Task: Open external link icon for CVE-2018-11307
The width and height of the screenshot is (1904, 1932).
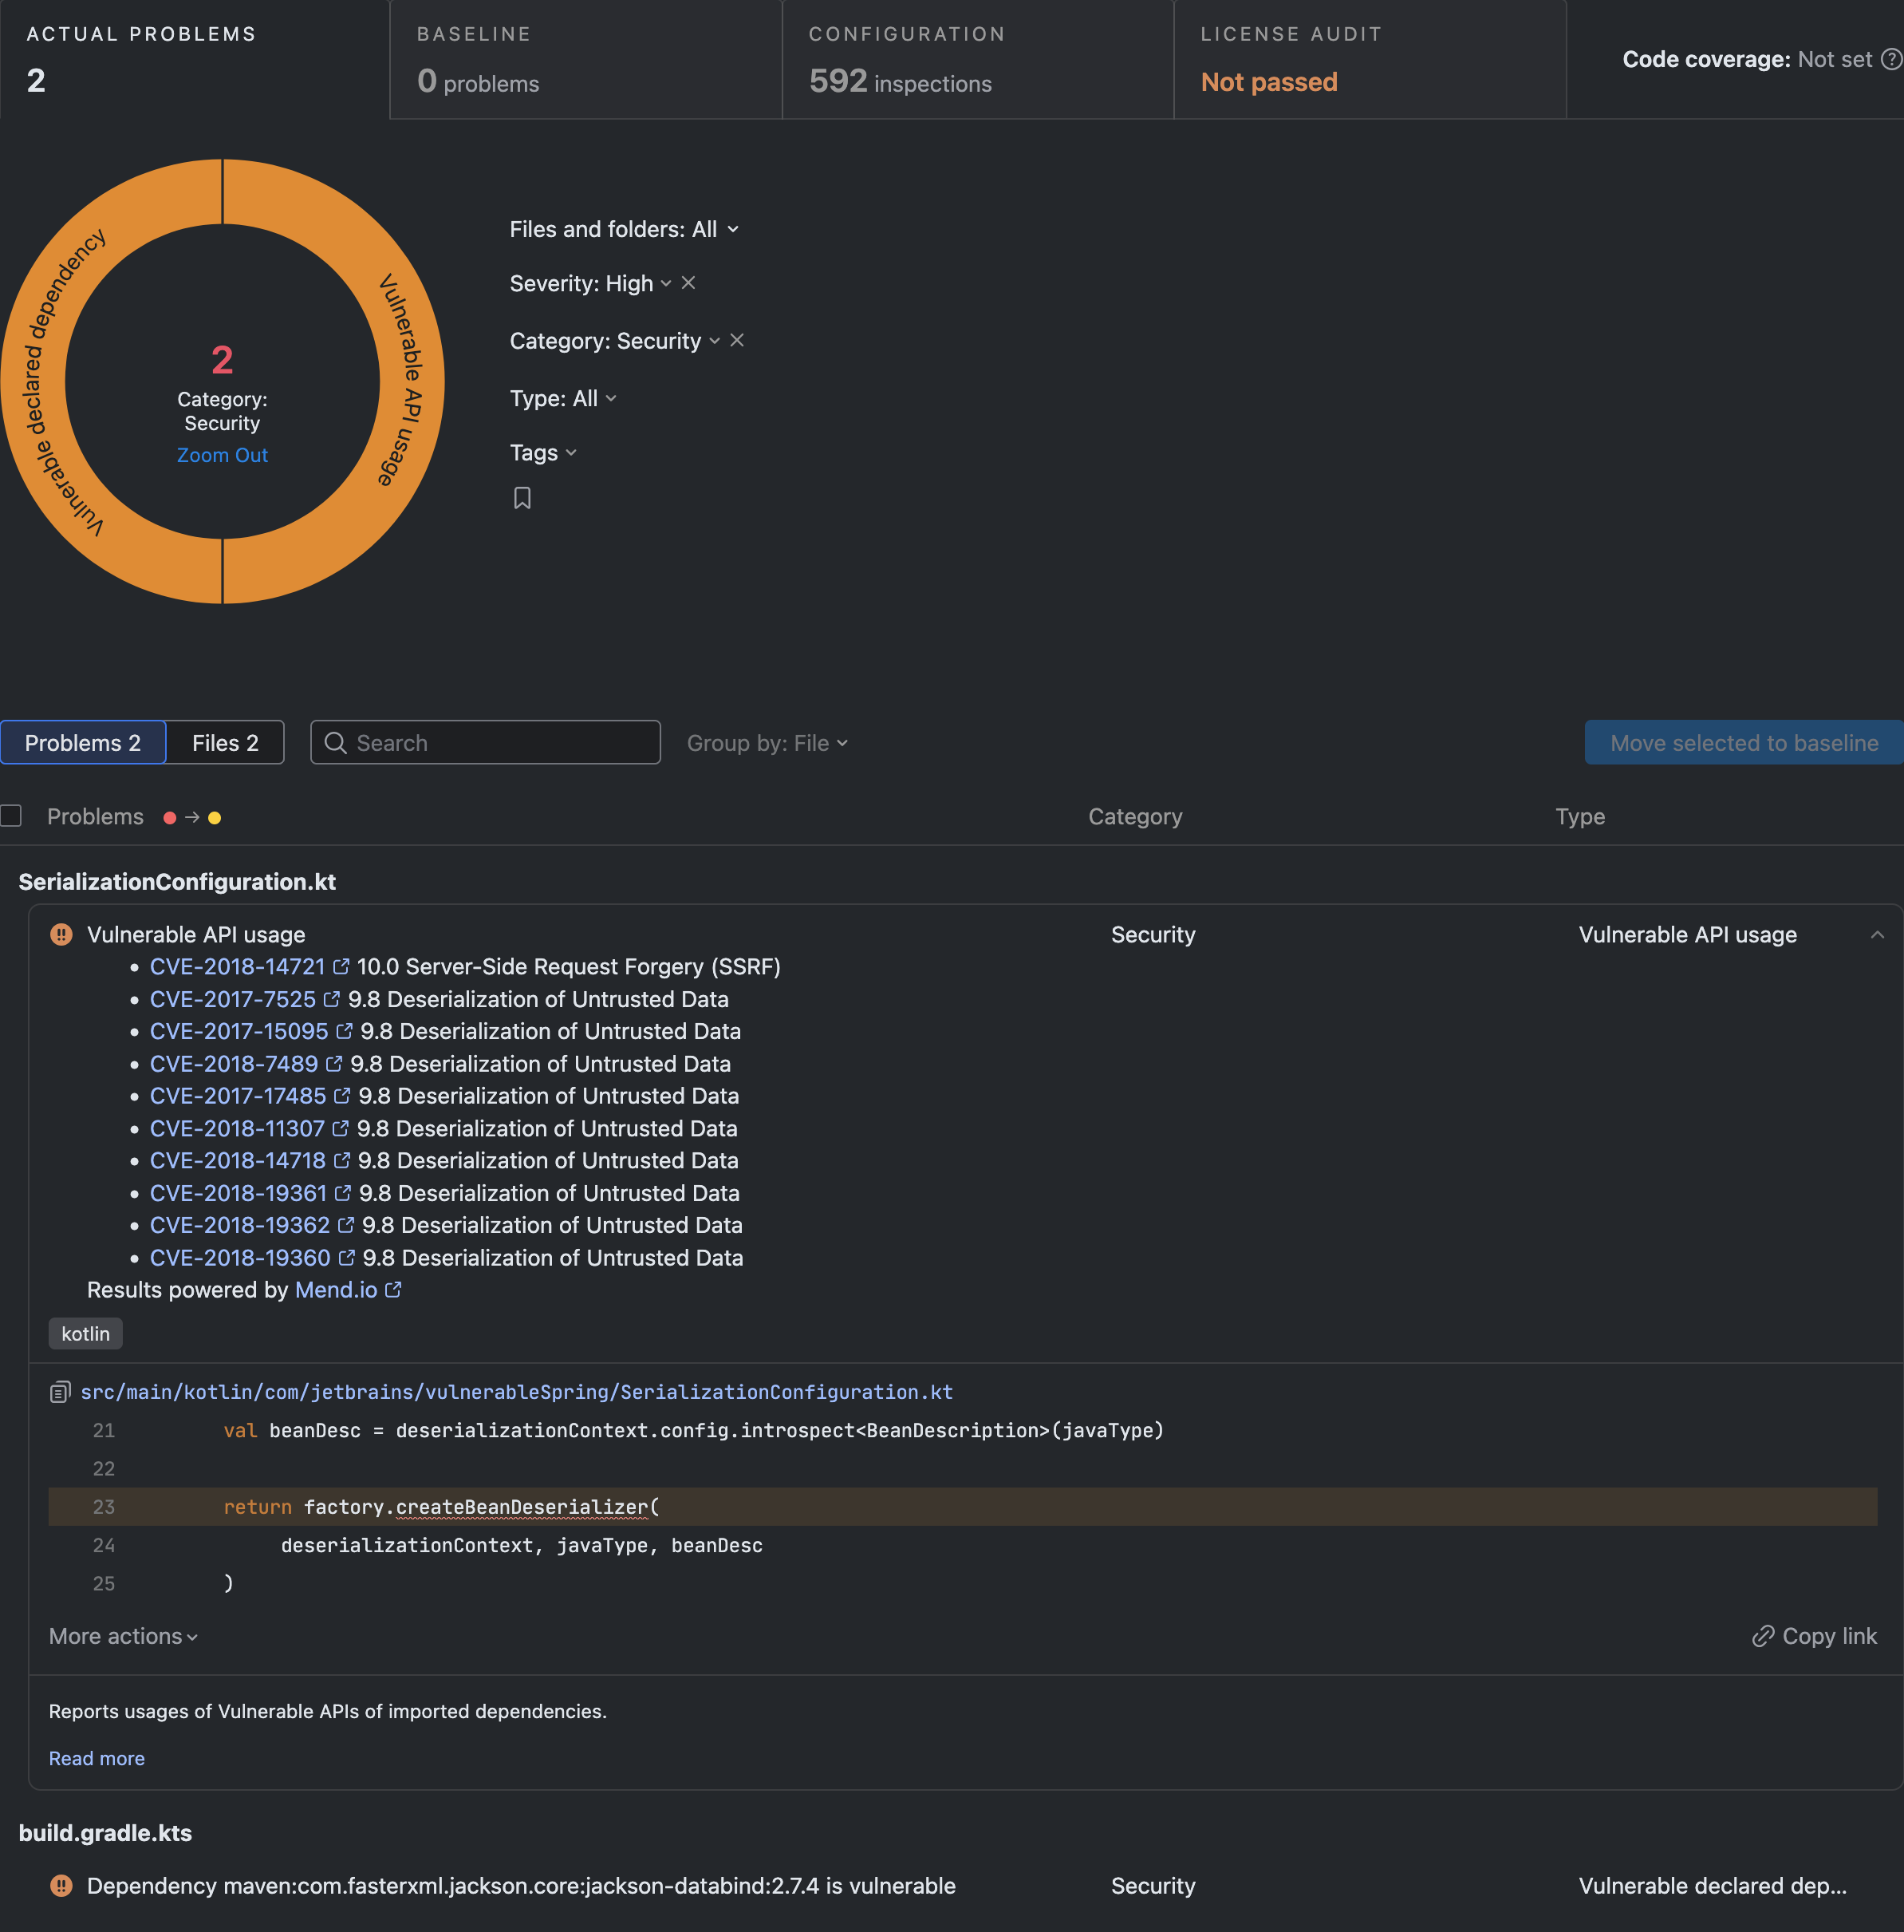Action: click(x=340, y=1128)
